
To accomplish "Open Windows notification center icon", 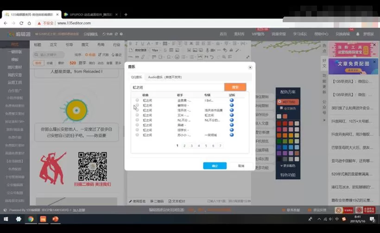I will pyautogui.click(x=373, y=219).
